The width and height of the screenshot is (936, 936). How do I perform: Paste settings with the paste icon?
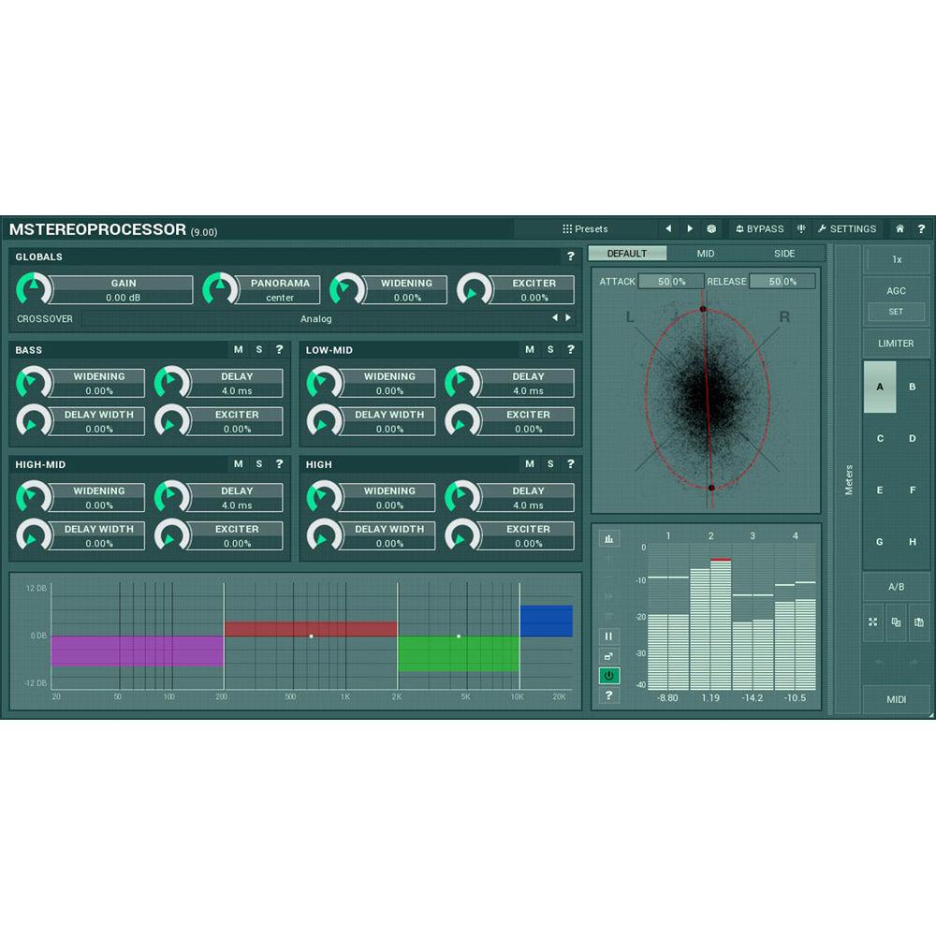pyautogui.click(x=920, y=622)
